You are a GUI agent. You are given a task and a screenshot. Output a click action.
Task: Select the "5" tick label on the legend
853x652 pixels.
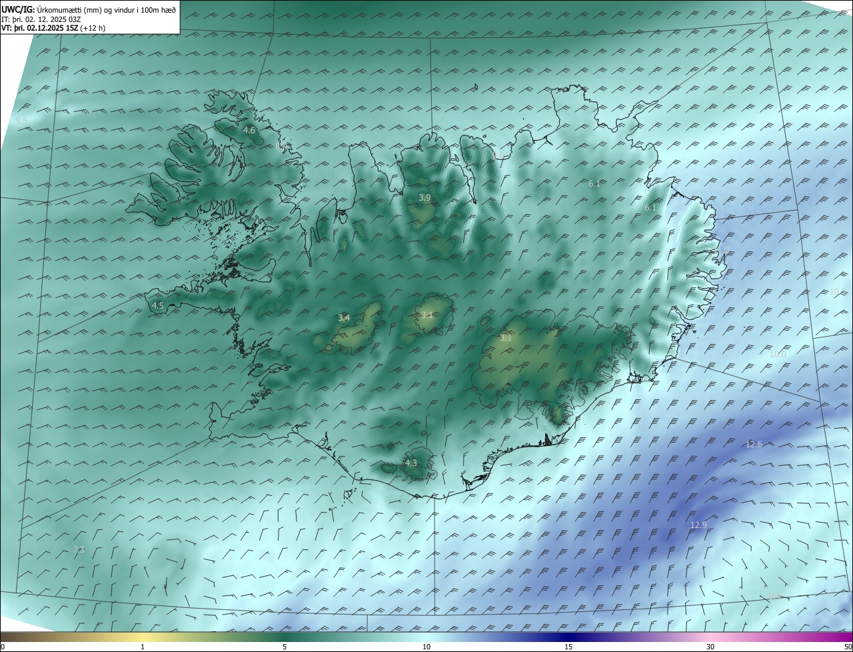click(x=285, y=647)
